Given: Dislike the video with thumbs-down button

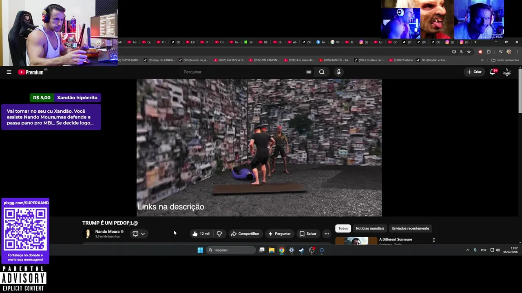Looking at the screenshot, I should (x=219, y=234).
